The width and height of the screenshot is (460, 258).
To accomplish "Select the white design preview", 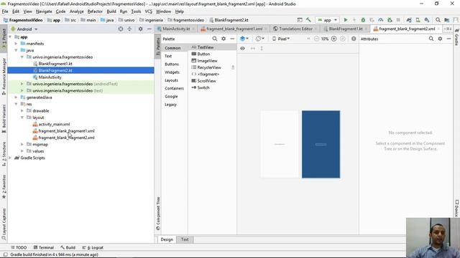I will 280,144.
